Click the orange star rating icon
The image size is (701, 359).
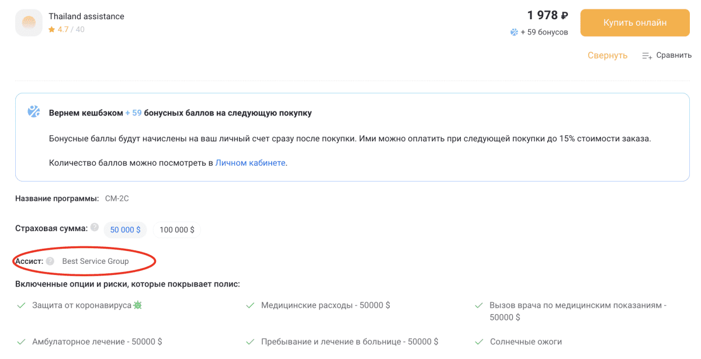52,29
